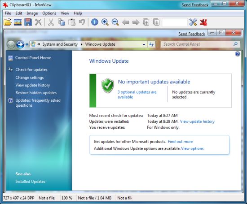The image size is (247, 204).
Task: Cut selection with the scissors icon
Action: point(51,22)
